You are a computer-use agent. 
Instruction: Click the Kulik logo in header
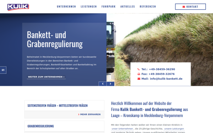18,7
